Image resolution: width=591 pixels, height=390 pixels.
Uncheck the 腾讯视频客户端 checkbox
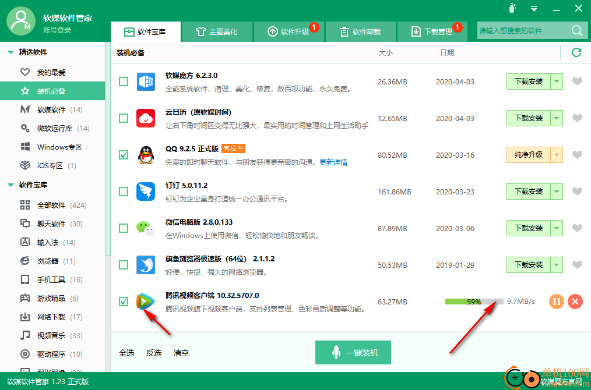pyautogui.click(x=124, y=302)
